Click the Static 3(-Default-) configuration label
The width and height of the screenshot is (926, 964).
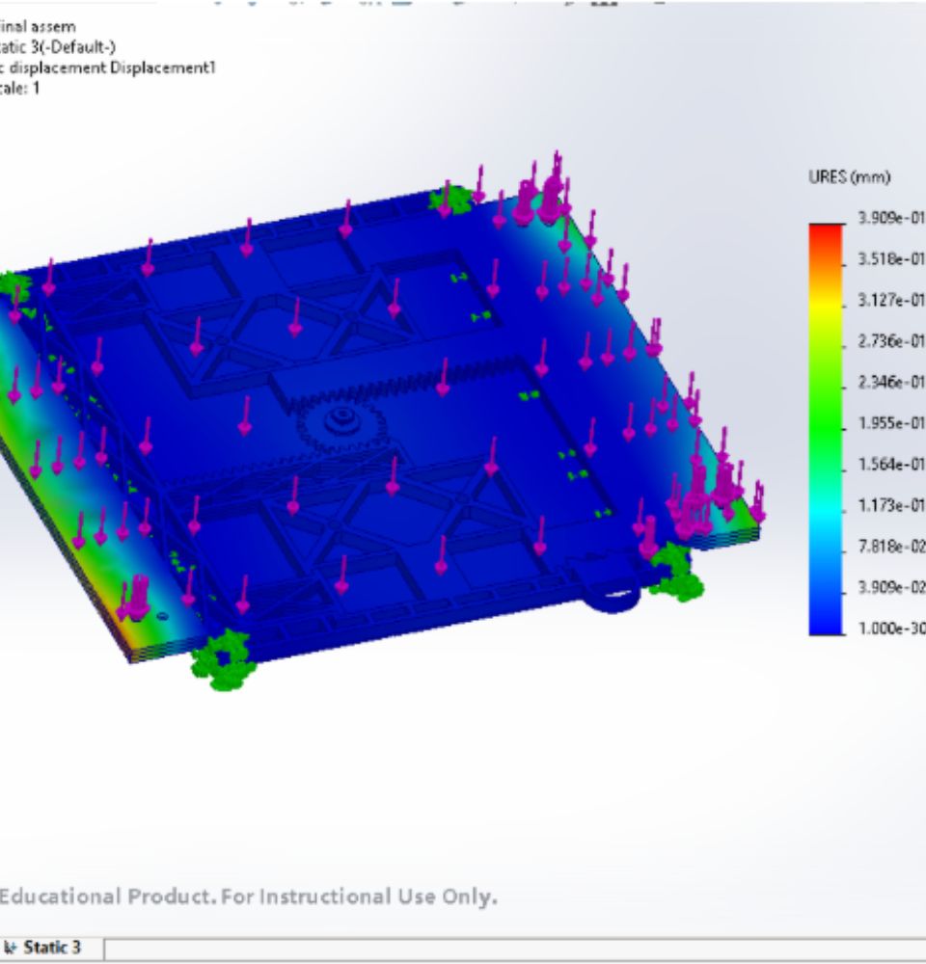pyautogui.click(x=39, y=48)
